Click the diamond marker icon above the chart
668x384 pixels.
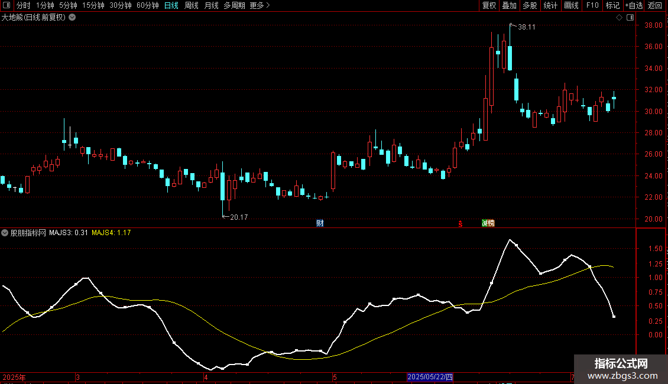[620, 18]
